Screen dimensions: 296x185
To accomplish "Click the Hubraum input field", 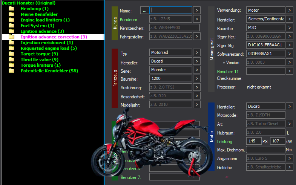I will tap(265, 132).
